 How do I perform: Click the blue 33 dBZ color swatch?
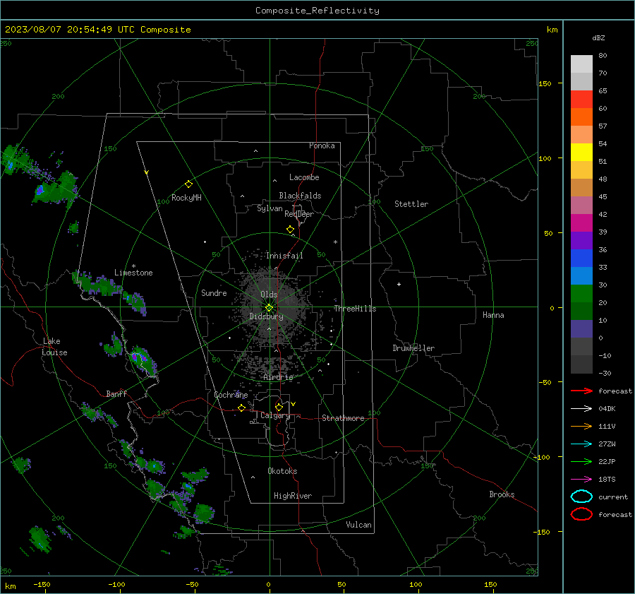pos(581,259)
